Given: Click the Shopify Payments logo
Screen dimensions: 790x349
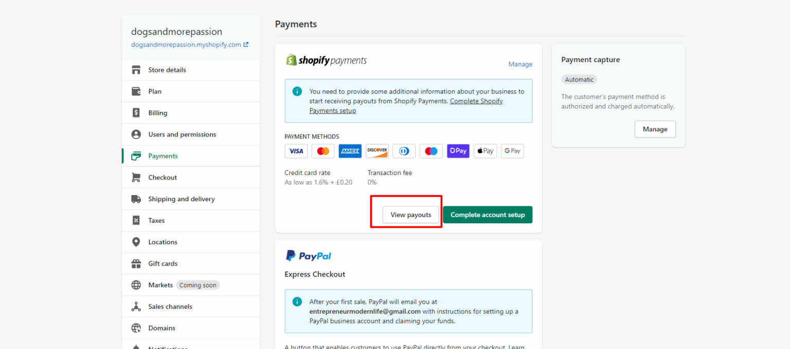Looking at the screenshot, I should 326,60.
